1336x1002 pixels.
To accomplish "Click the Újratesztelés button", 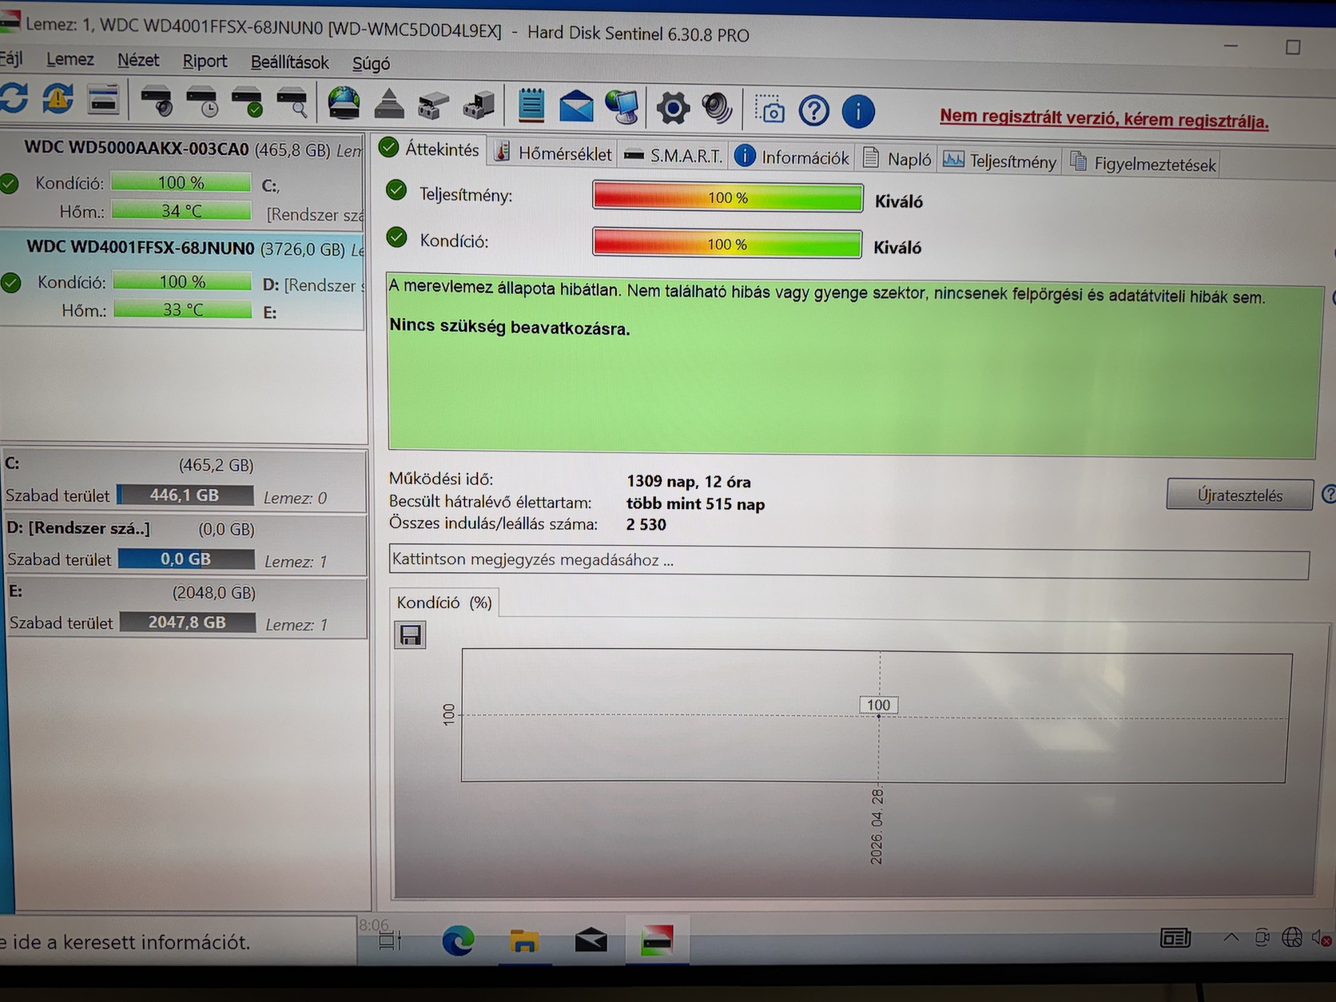I will tap(1239, 495).
